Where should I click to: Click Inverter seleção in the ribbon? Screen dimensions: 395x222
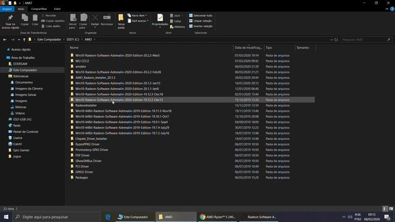click(x=201, y=26)
